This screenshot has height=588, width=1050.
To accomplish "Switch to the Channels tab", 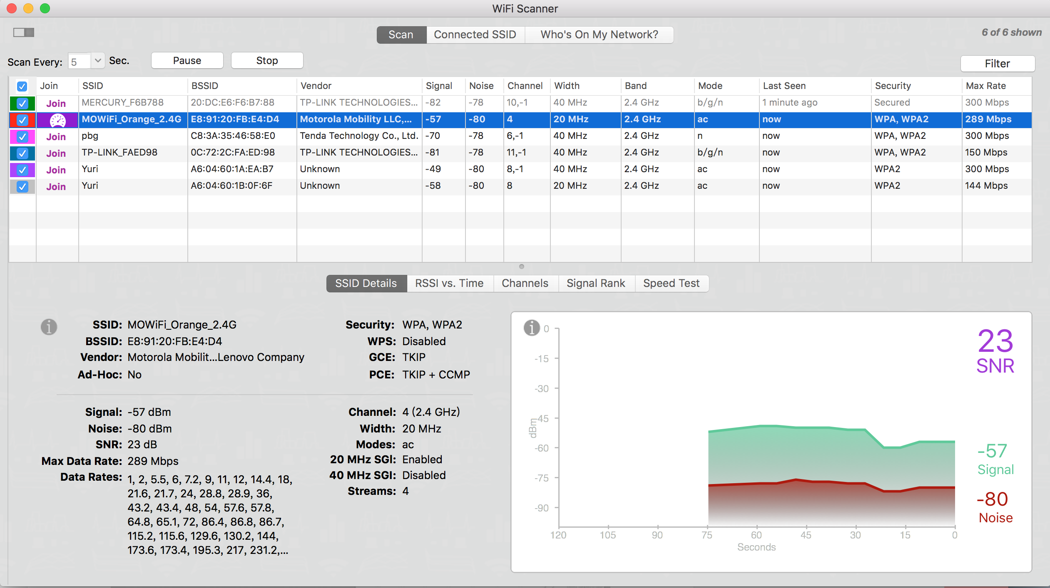I will pos(525,283).
